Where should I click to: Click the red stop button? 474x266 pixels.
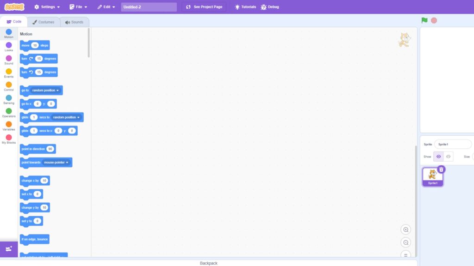(434, 20)
